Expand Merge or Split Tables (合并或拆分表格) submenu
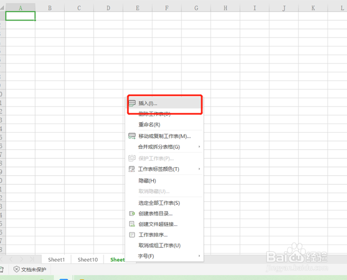This screenshot has width=347, height=280. (x=164, y=147)
